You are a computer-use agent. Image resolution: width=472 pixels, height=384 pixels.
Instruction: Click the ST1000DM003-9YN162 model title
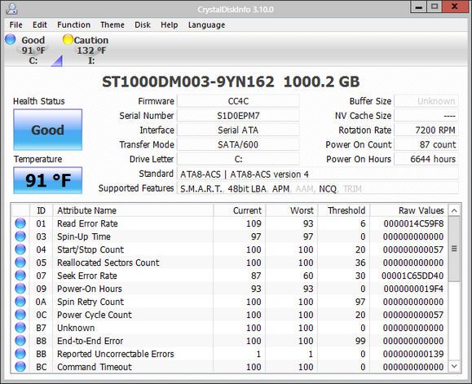coord(188,82)
